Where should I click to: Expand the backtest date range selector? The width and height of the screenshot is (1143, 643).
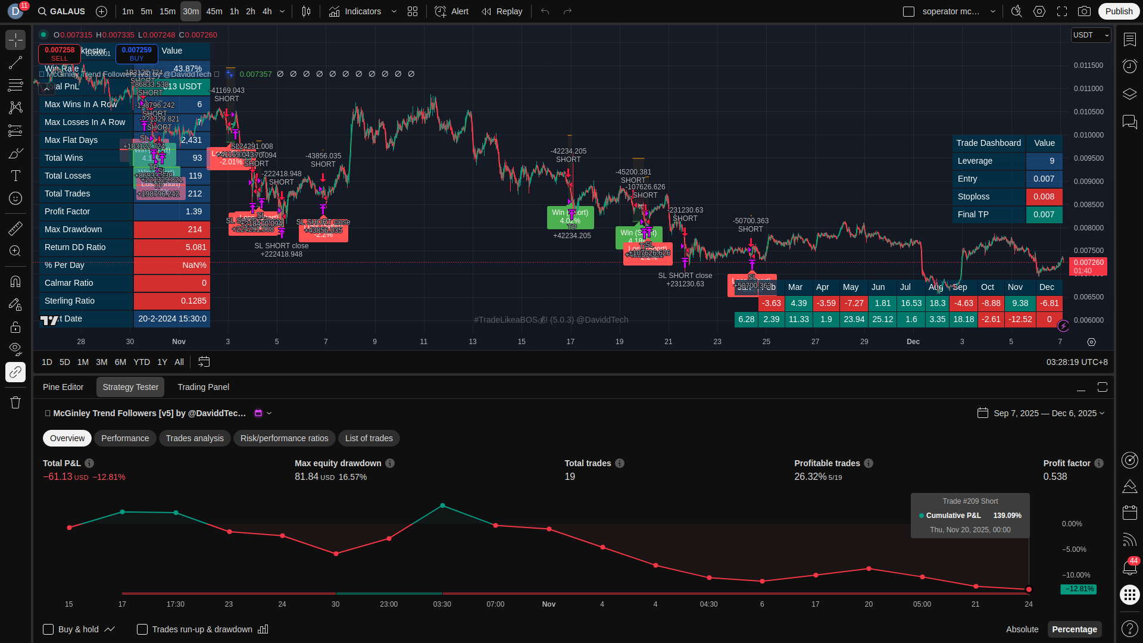coord(1041,413)
